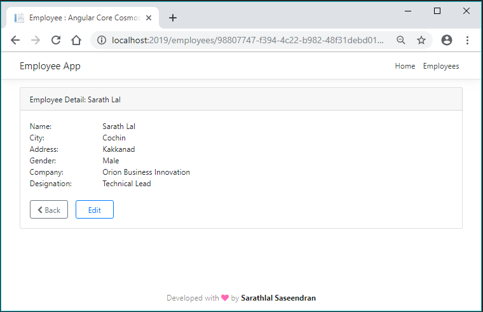Viewport: 483px width, 312px height.
Task: Click the 'Address:' label
Action: pyautogui.click(x=44, y=149)
